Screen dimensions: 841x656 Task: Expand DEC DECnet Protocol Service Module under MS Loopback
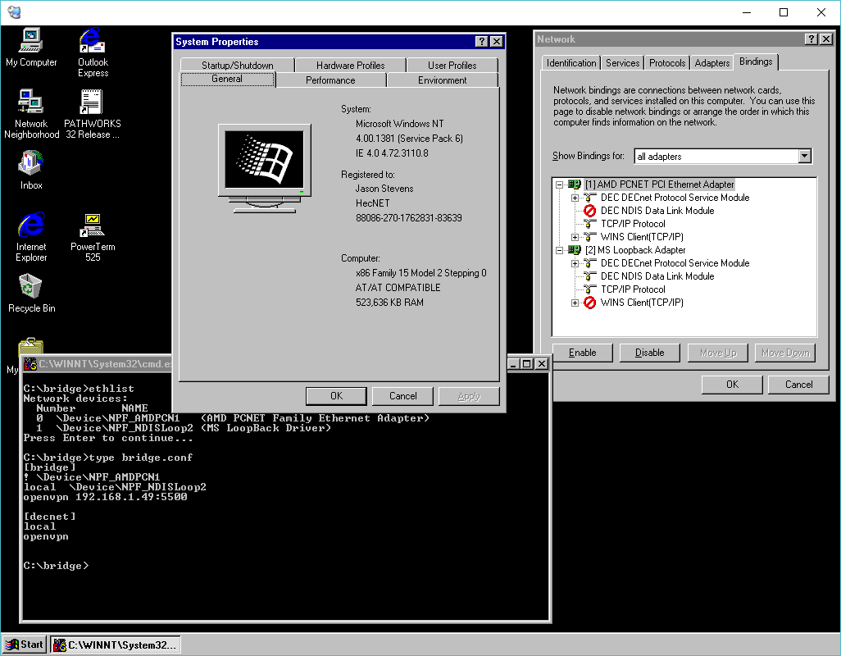(575, 263)
